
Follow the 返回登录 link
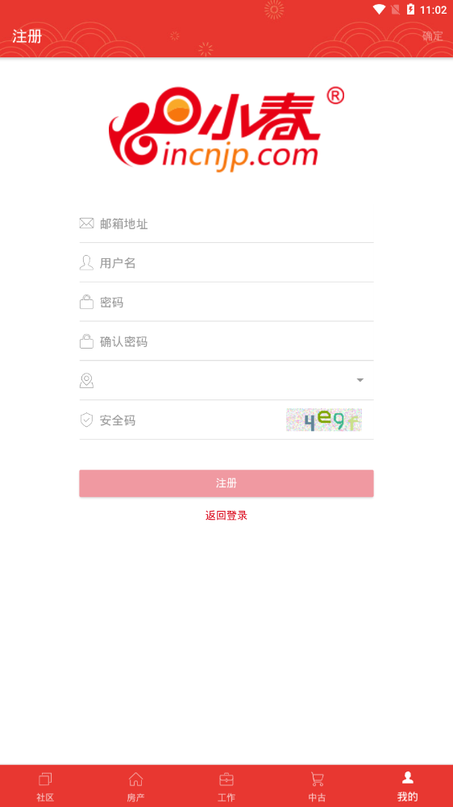pyautogui.click(x=226, y=515)
